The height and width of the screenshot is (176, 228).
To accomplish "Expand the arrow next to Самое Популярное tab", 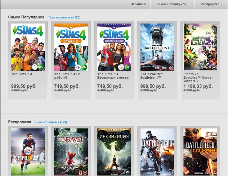I will tap(188, 4).
